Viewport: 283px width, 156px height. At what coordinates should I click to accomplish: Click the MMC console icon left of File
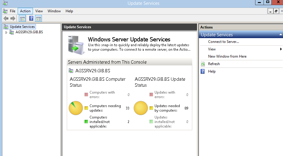(x=5, y=11)
